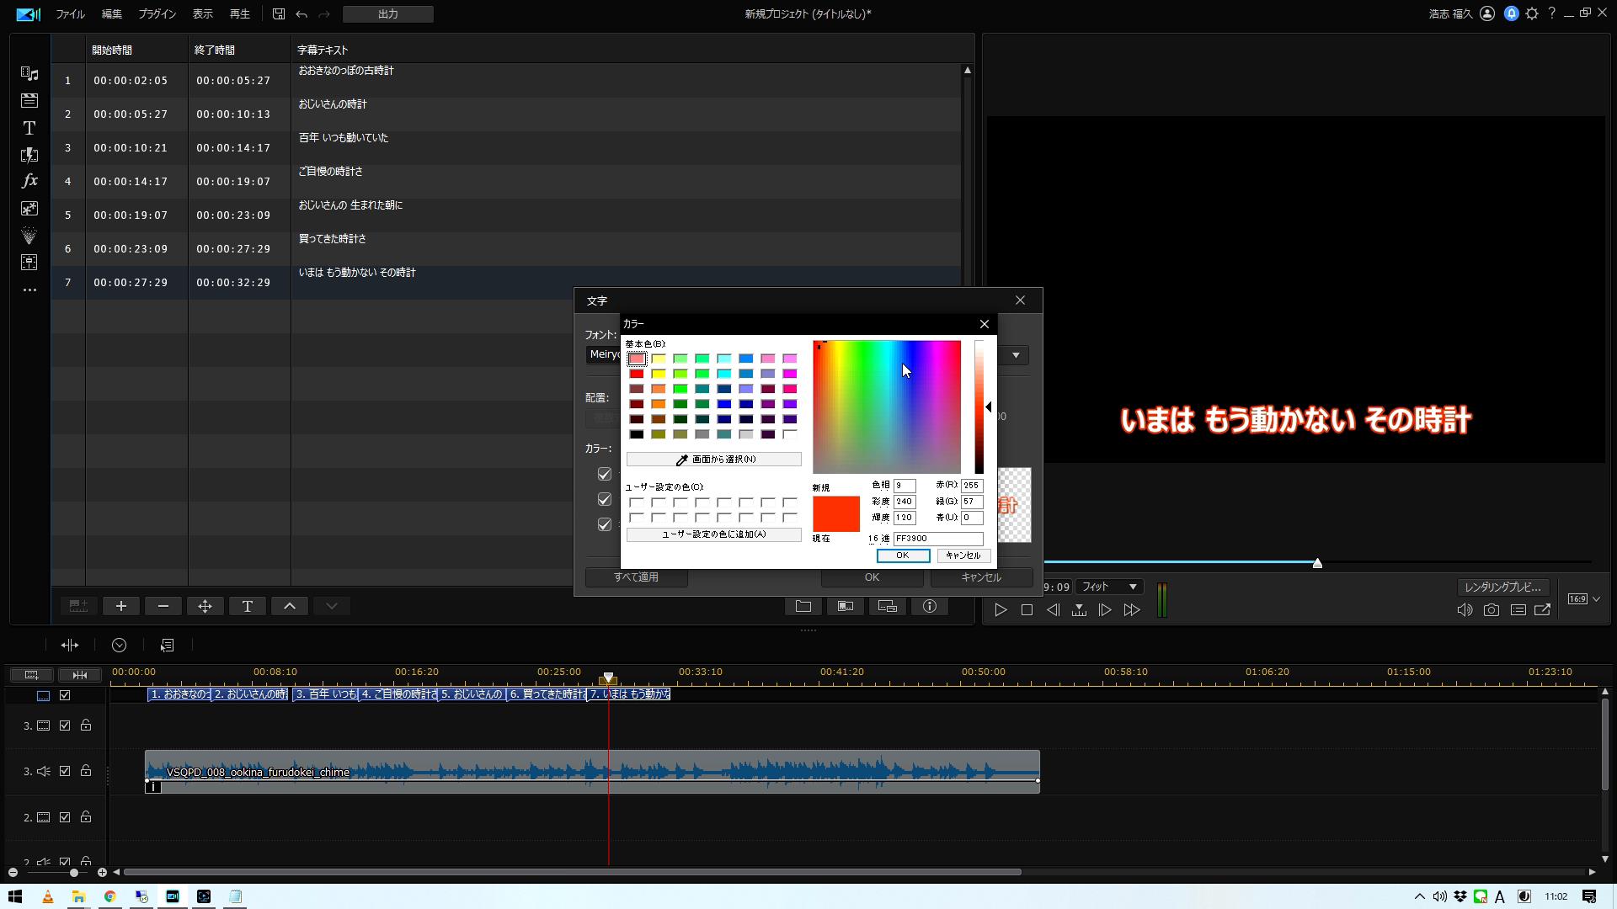The height and width of the screenshot is (909, 1617).
Task: Open the 編集 menu
Action: click(x=111, y=14)
